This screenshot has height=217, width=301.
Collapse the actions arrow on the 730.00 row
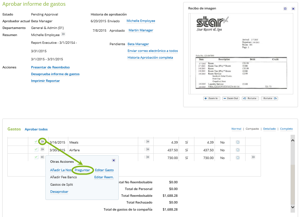pos(42,157)
